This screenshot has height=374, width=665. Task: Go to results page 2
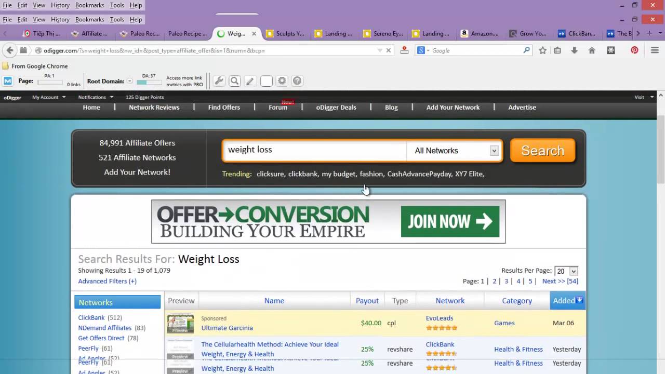(x=494, y=281)
